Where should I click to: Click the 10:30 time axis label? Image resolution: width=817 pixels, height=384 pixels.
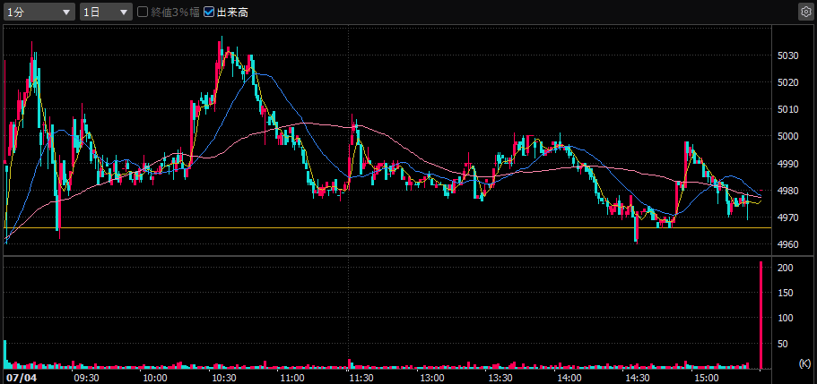click(x=224, y=377)
